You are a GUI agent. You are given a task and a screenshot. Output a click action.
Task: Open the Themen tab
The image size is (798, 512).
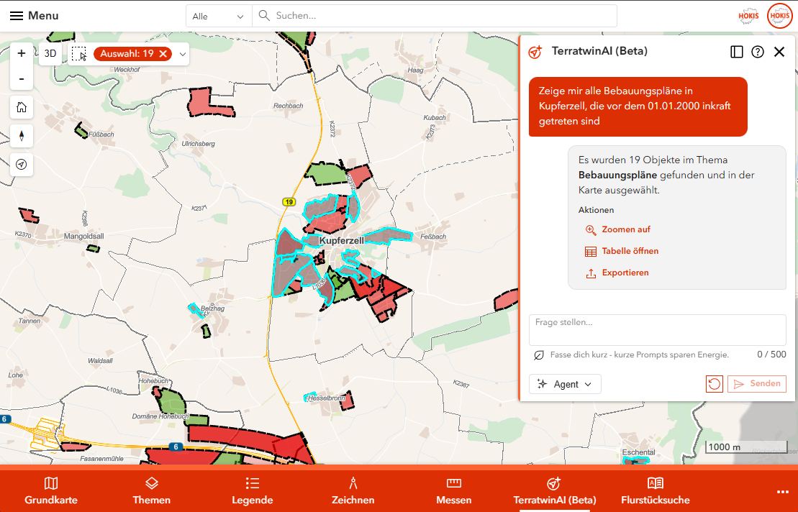tap(152, 491)
